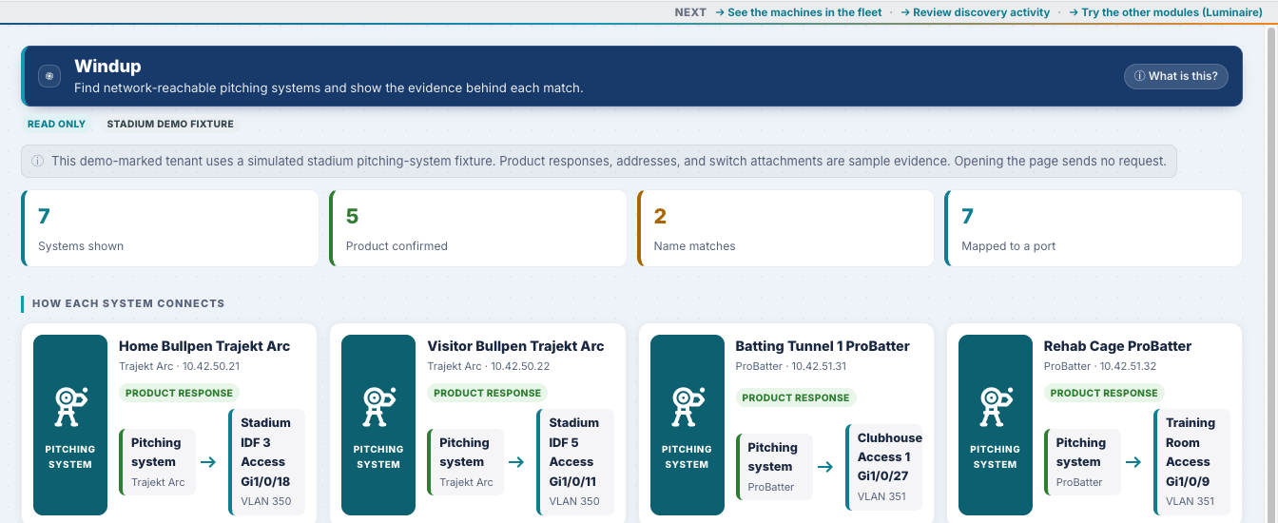Click the 'Stadium IDF 3 Access Gi1/0/18' switch box

pos(267,462)
